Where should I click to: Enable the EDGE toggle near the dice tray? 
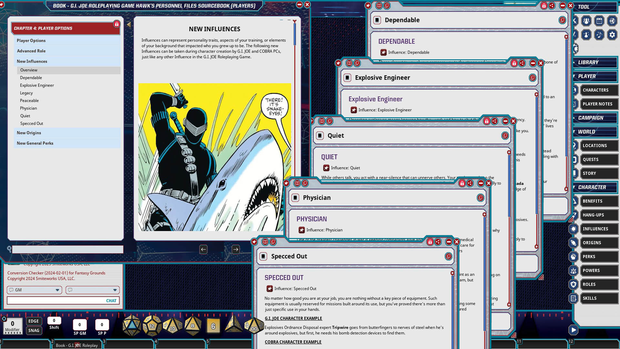pyautogui.click(x=34, y=321)
